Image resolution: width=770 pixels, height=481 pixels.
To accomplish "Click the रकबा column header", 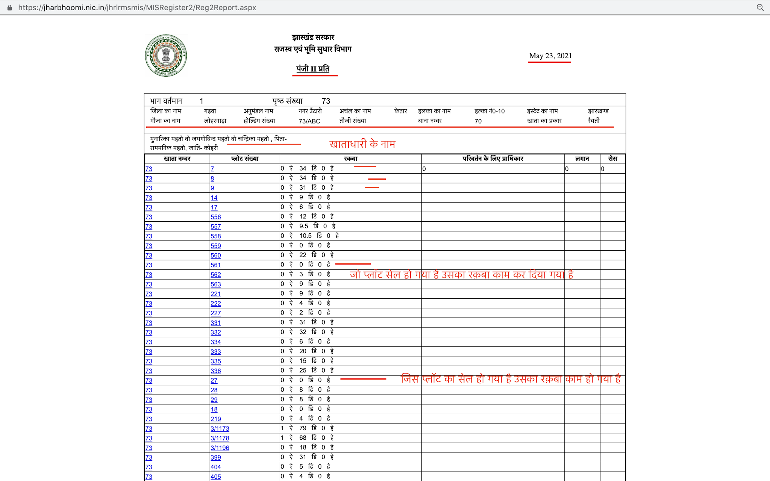I will point(350,159).
